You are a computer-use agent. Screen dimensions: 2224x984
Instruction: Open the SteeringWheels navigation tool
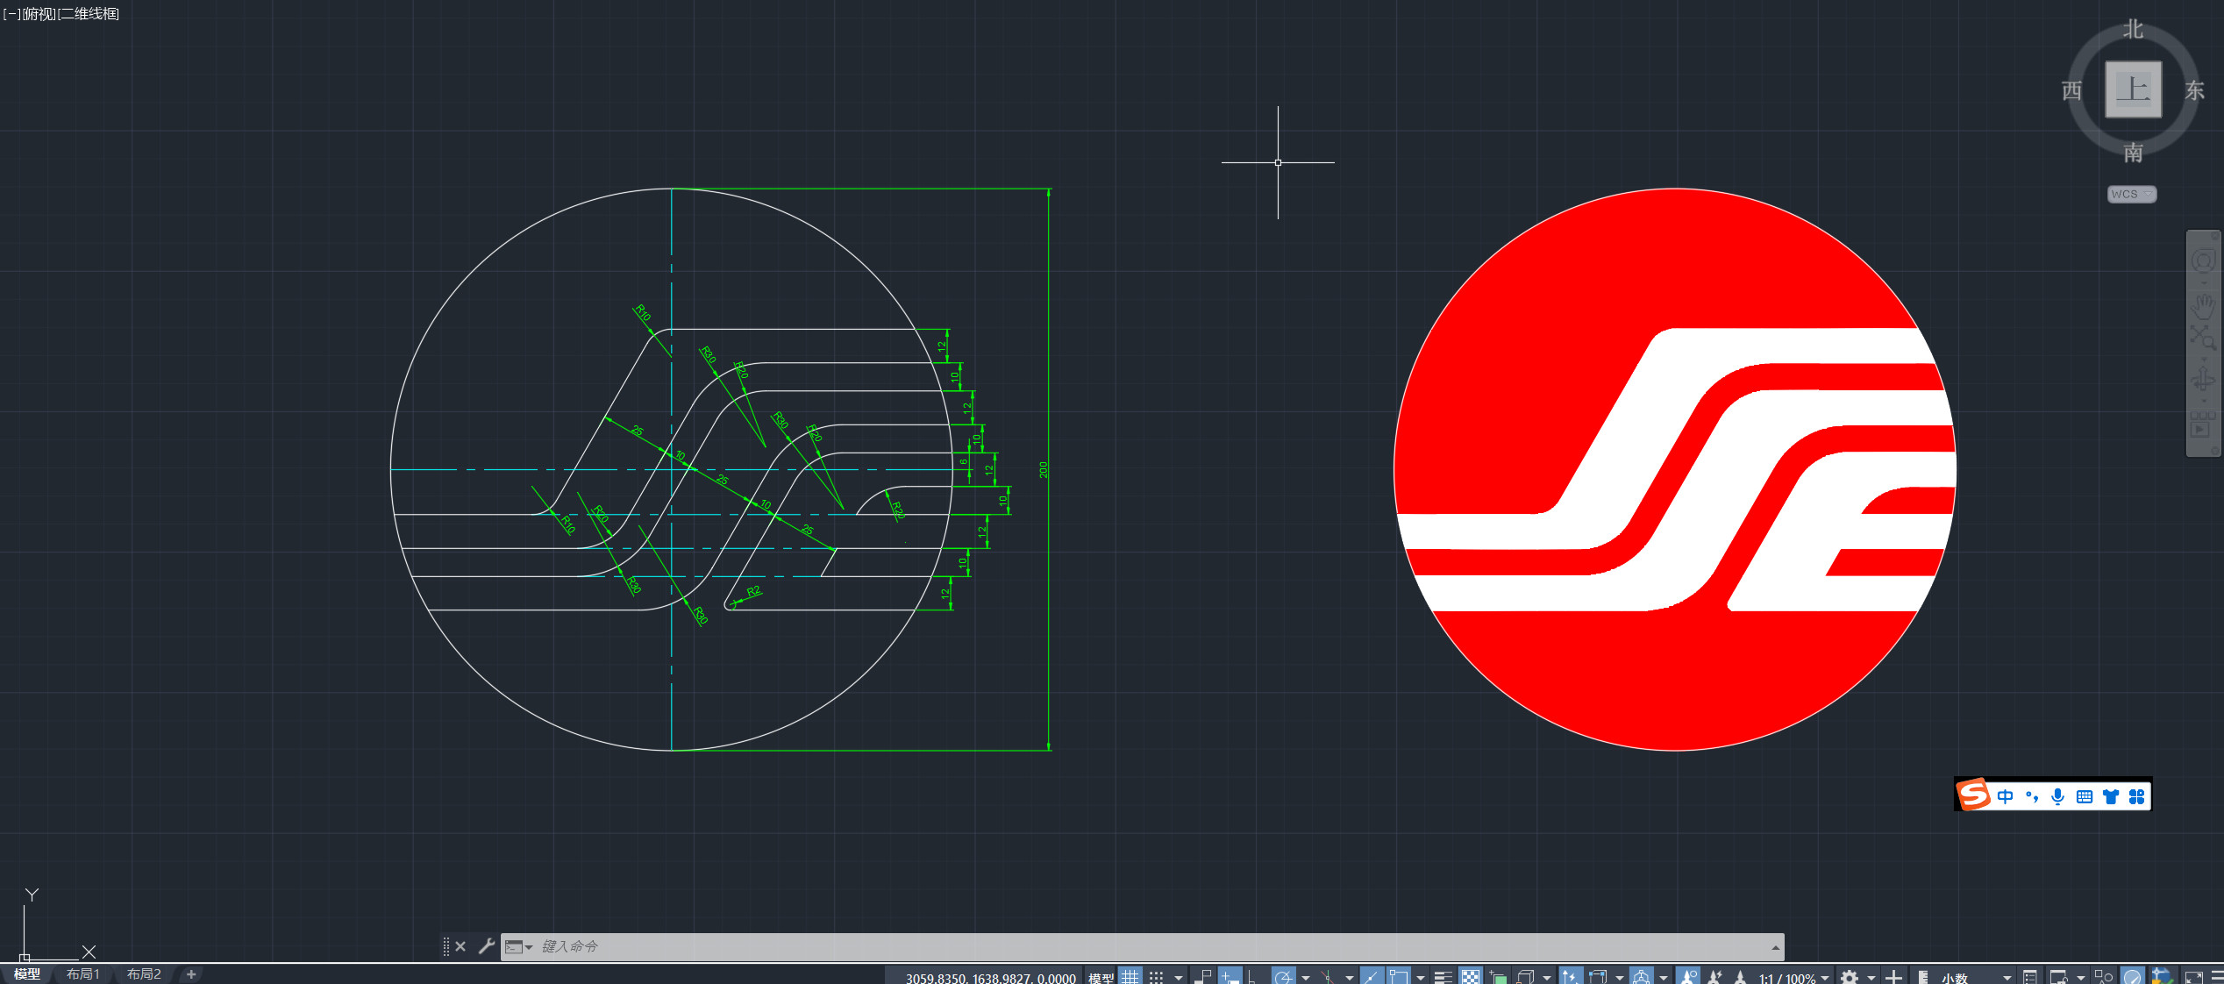2203,261
